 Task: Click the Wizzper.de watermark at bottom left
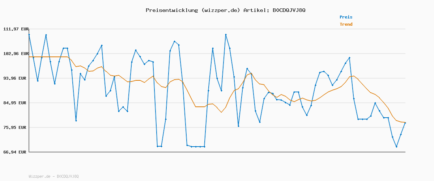click(x=54, y=176)
